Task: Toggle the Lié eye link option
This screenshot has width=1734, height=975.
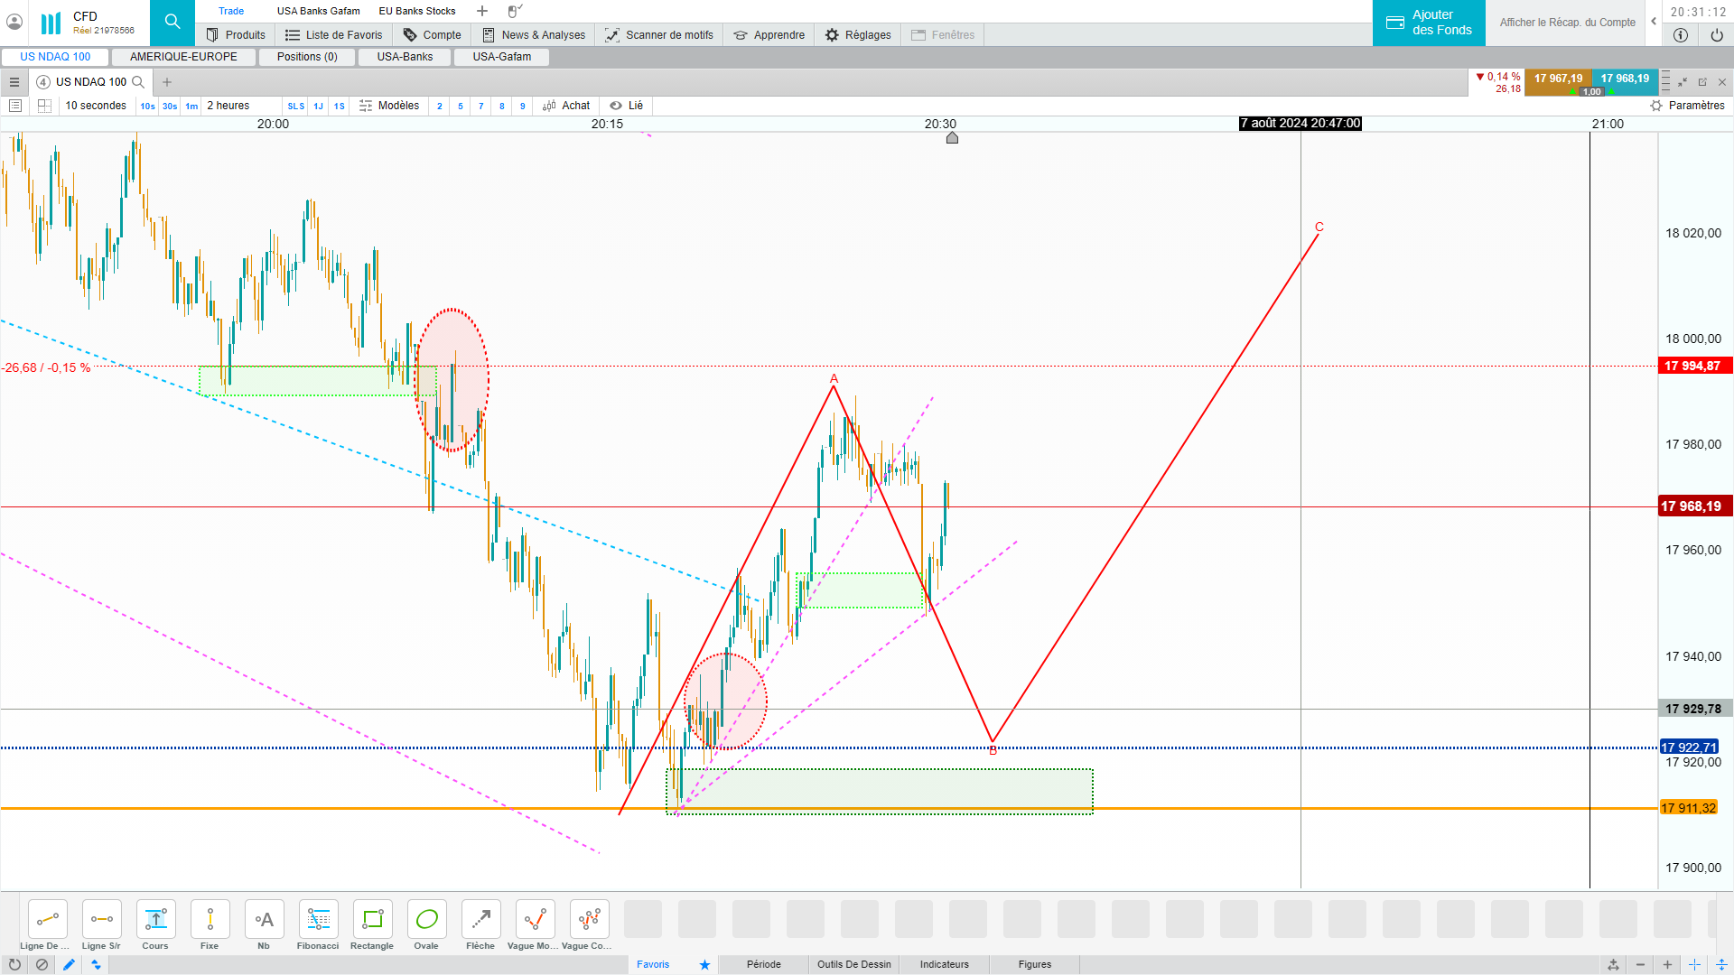Action: point(626,106)
